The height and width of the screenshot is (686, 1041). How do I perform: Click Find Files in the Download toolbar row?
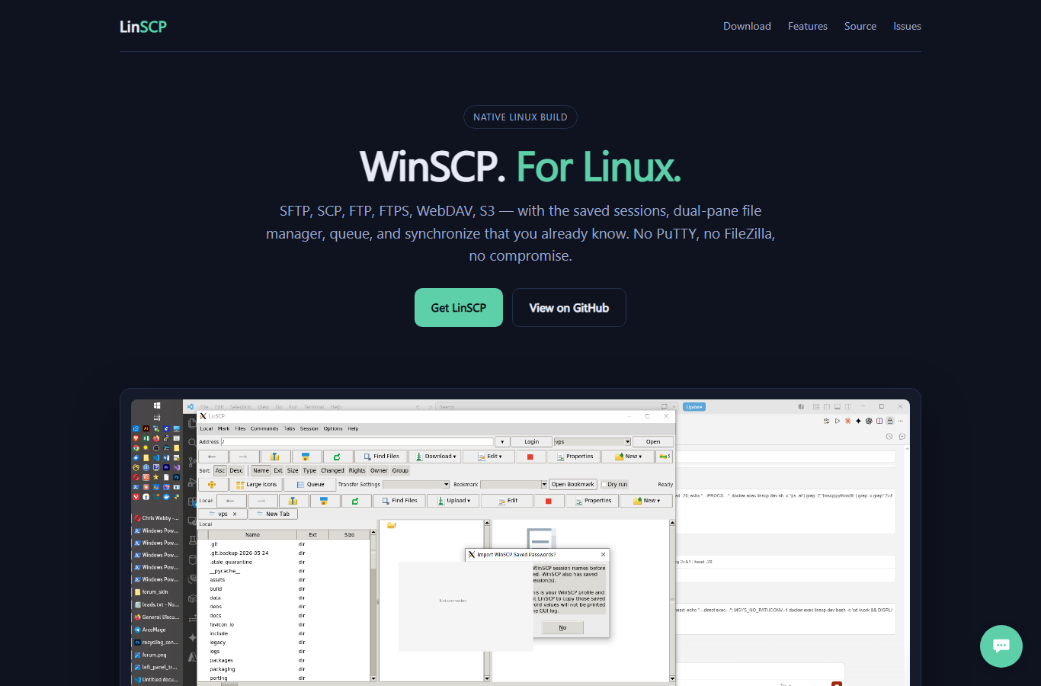pos(382,457)
